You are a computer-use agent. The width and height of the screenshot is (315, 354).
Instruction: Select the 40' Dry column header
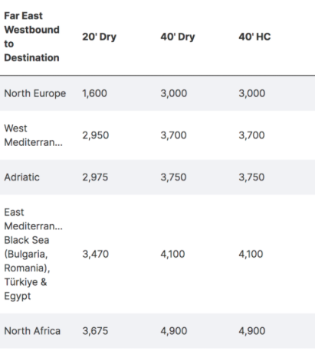tap(178, 37)
